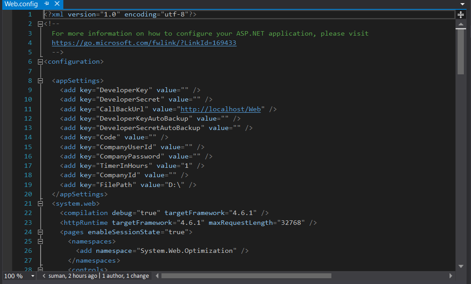The width and height of the screenshot is (471, 284).
Task: Collapse the system.web section
Action: pyautogui.click(x=41, y=203)
